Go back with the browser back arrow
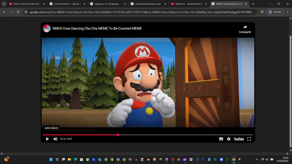This screenshot has height=164, width=292. point(4,12)
